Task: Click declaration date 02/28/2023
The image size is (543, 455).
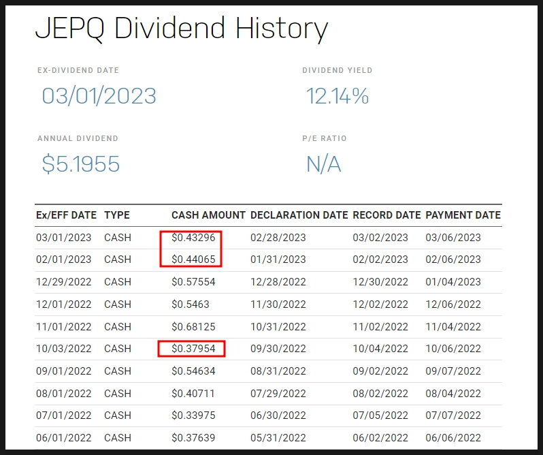Action: (278, 238)
